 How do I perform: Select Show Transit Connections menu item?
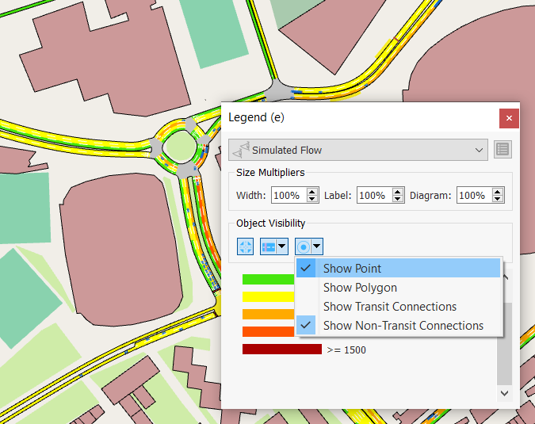pos(389,307)
